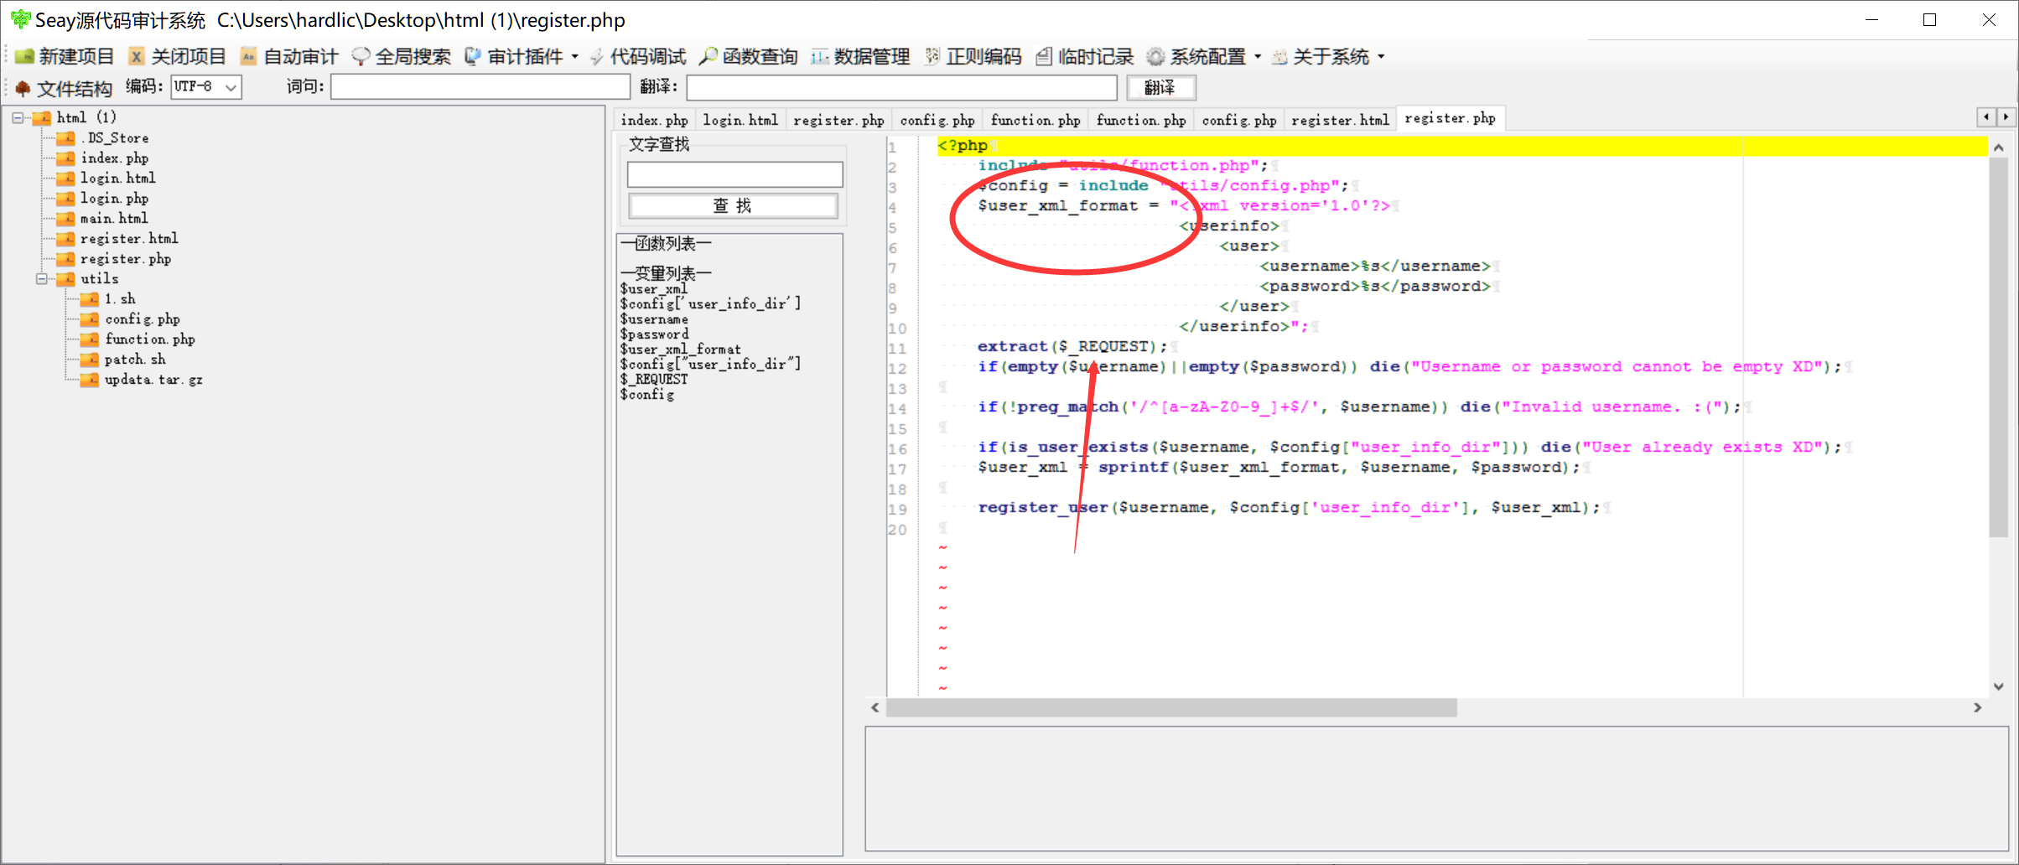2019x865 pixels.
Task: Click the extract($_REQUEST) code line
Action: [1072, 346]
